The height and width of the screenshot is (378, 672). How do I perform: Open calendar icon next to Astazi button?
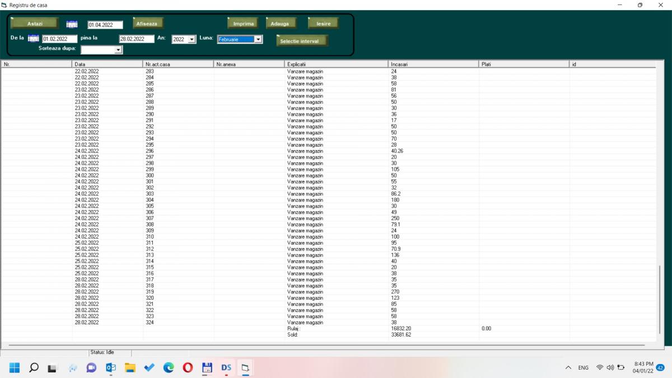(x=72, y=24)
